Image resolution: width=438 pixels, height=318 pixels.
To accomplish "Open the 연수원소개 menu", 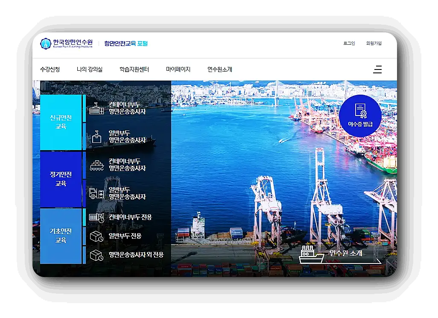I will [220, 69].
